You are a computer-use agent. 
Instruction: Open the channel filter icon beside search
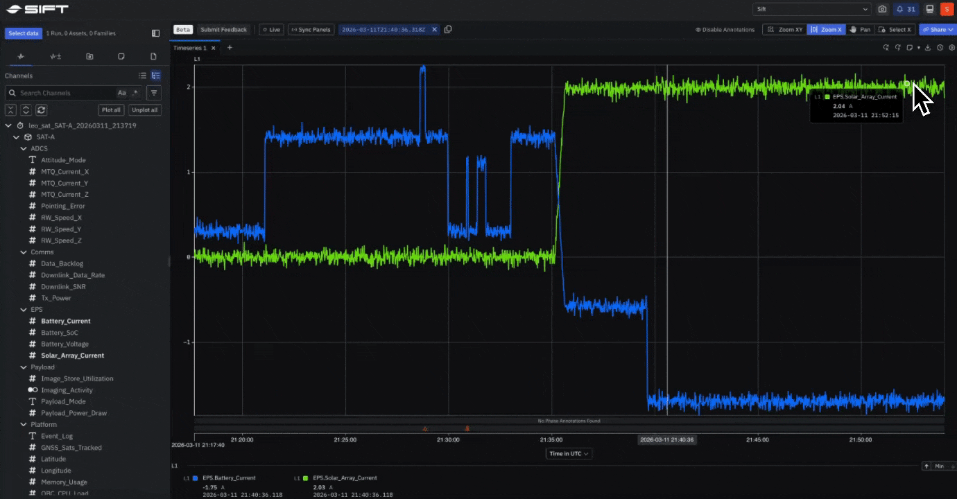click(153, 92)
